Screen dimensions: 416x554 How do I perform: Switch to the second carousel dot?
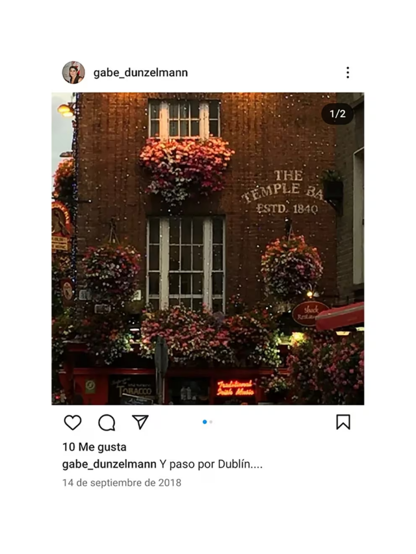(x=211, y=422)
